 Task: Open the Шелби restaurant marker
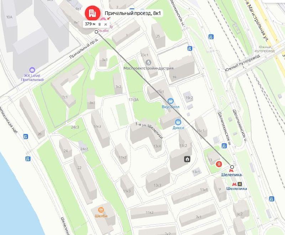(101, 210)
